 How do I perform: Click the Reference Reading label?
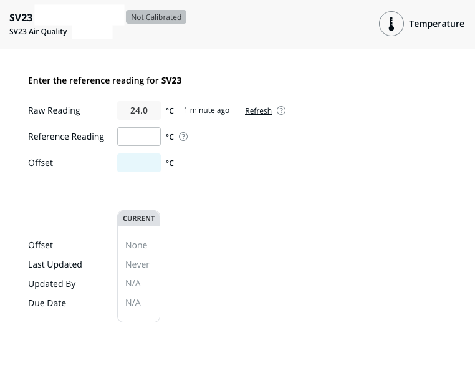coord(66,137)
